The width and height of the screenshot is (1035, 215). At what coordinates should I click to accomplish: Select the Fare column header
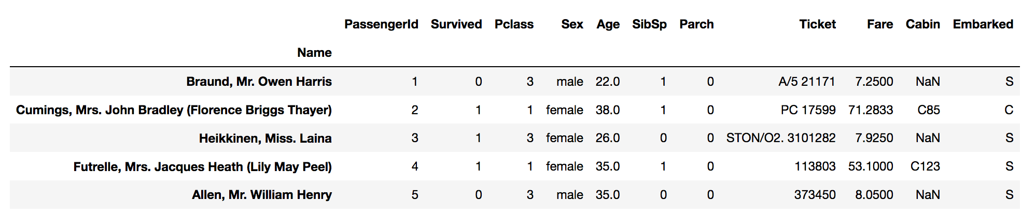click(x=879, y=24)
